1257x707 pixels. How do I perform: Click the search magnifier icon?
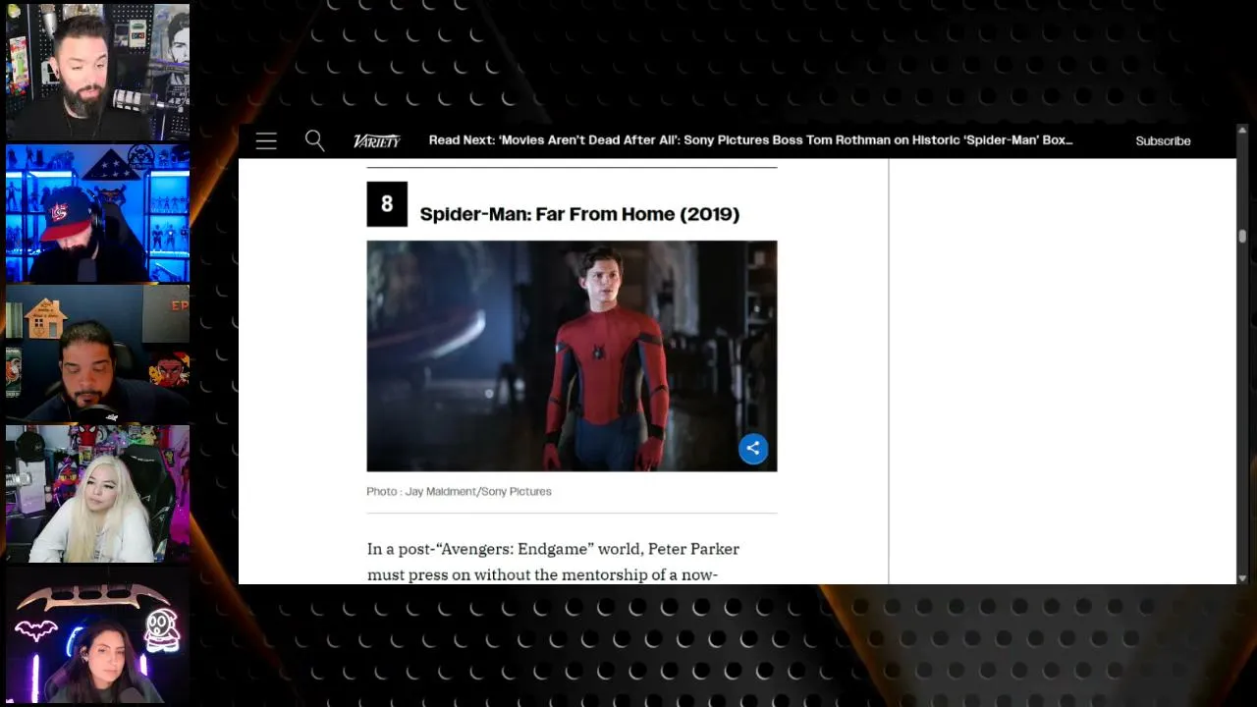pos(314,140)
